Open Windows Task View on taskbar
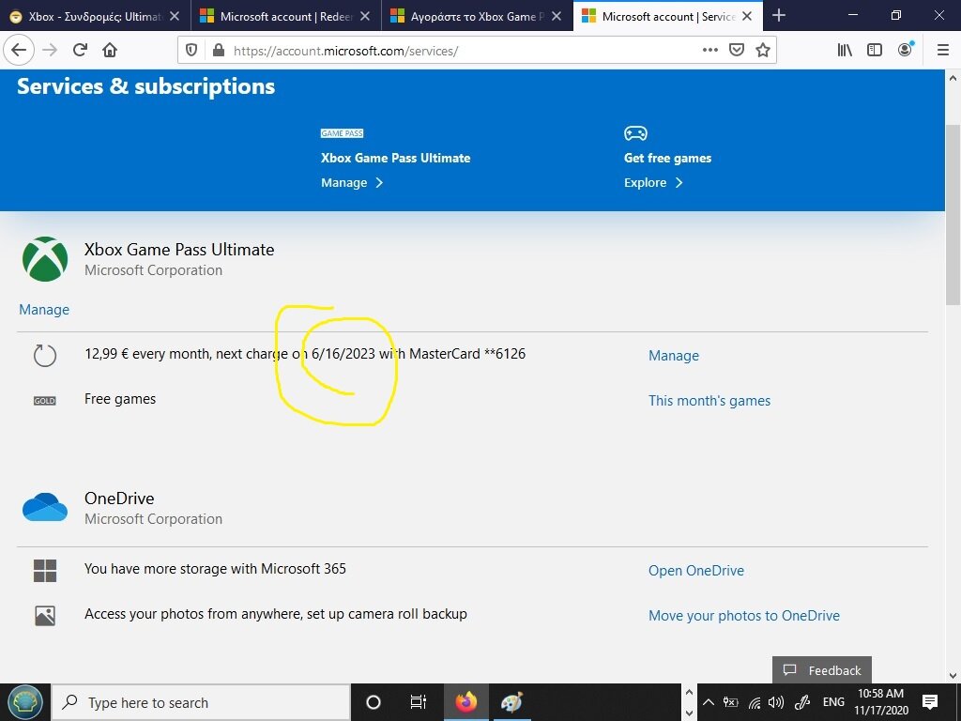The image size is (961, 721). 419,702
